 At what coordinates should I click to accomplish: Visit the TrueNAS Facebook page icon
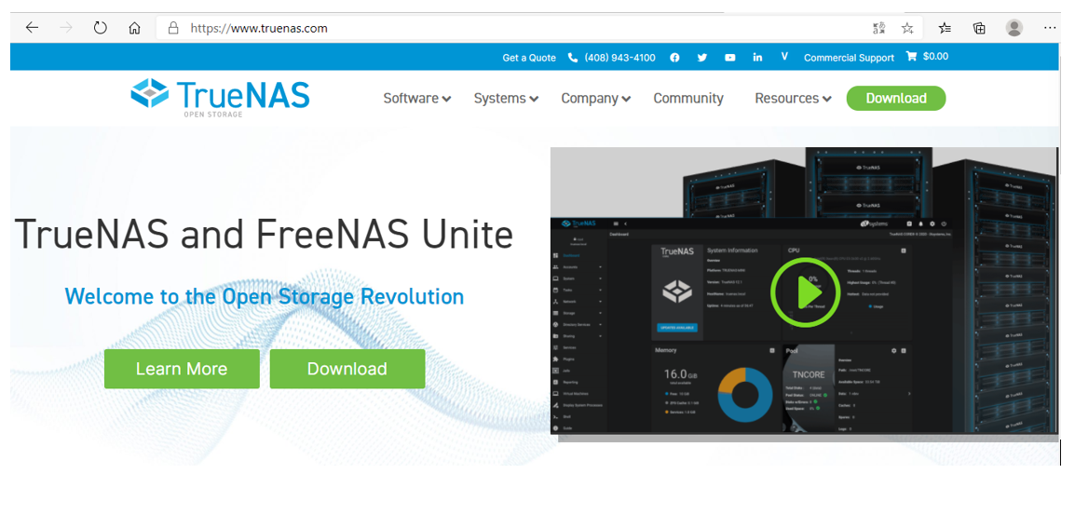click(x=674, y=58)
